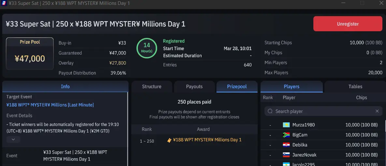Show the Tables tab
The width and height of the screenshot is (386, 166).
click(x=355, y=87)
